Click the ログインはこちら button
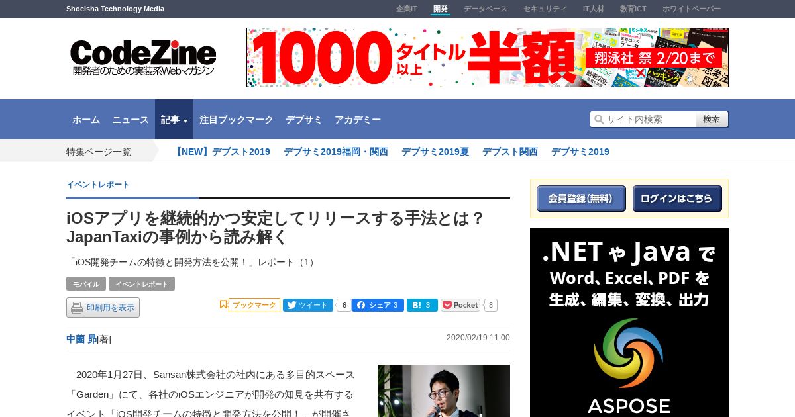Image resolution: width=795 pixels, height=417 pixels. [677, 199]
